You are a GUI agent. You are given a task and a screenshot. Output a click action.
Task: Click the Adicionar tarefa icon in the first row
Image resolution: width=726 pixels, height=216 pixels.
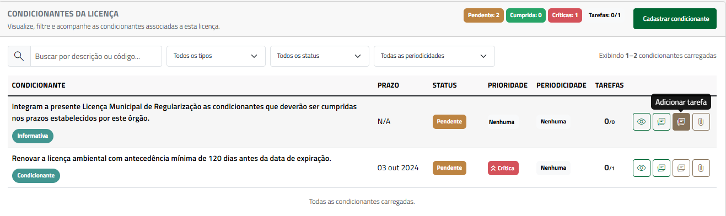tap(681, 122)
